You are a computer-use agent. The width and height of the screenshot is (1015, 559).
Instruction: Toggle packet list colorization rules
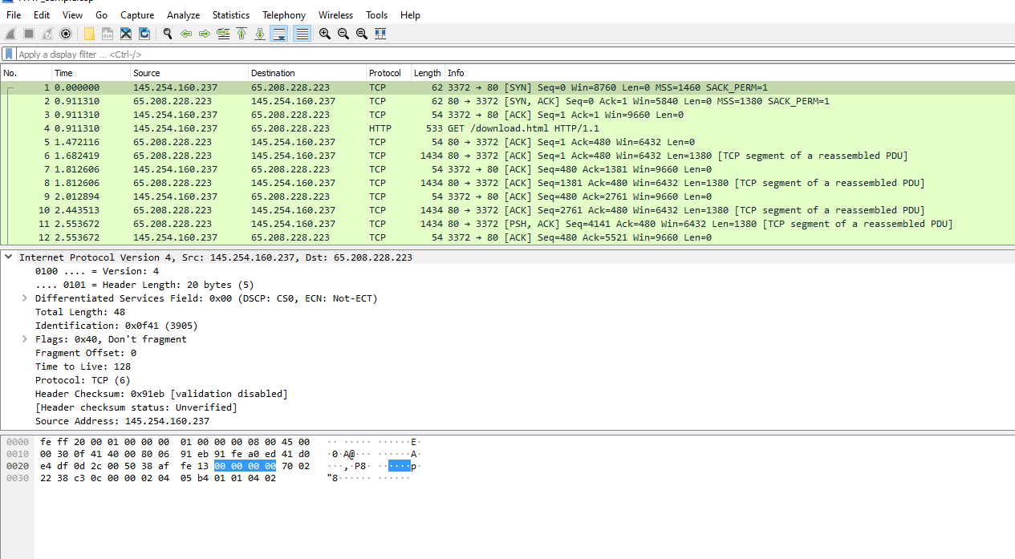point(302,34)
